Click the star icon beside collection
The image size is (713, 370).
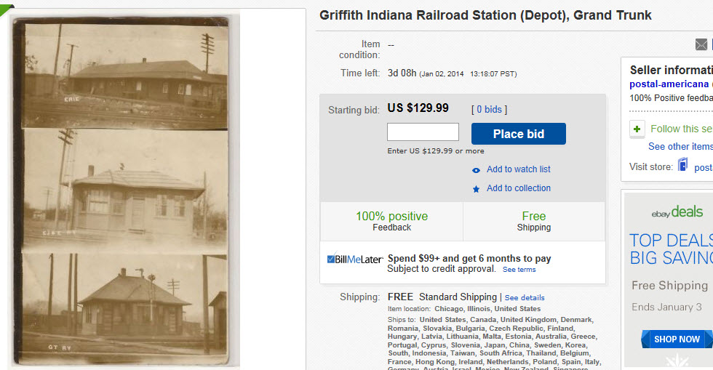[476, 189]
